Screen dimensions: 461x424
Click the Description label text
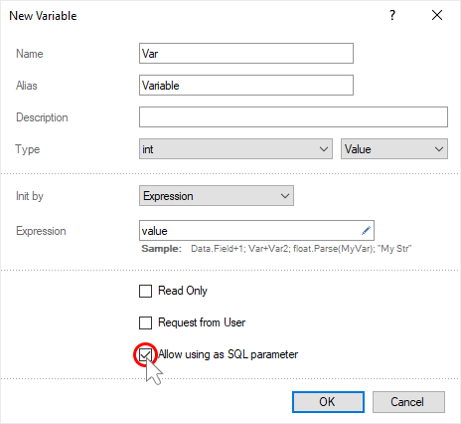42,117
